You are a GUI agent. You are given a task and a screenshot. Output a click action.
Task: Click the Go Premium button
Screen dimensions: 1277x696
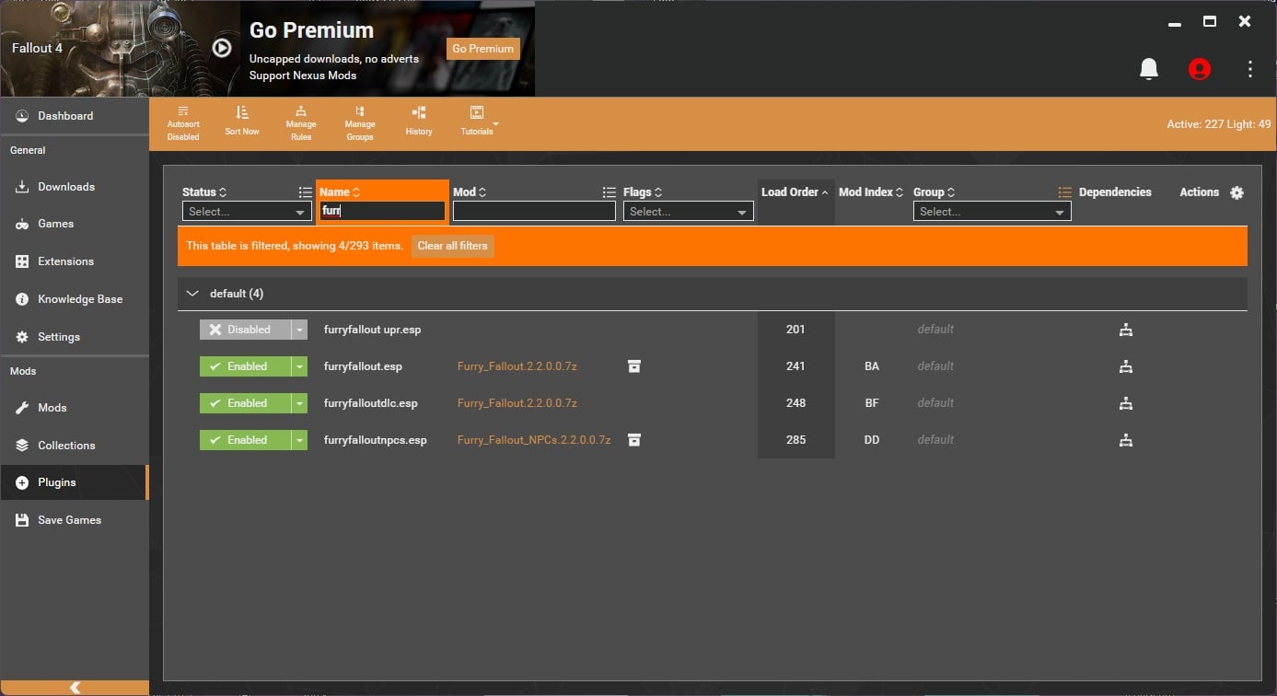coord(483,49)
